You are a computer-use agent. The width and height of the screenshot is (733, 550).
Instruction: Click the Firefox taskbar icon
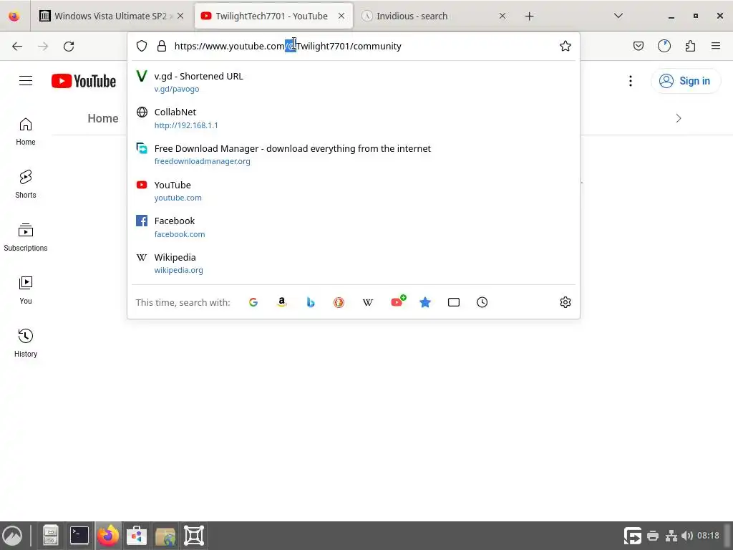108,536
